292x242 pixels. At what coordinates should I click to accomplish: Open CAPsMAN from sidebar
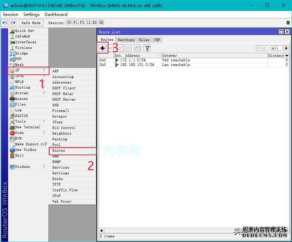[x=28, y=36]
